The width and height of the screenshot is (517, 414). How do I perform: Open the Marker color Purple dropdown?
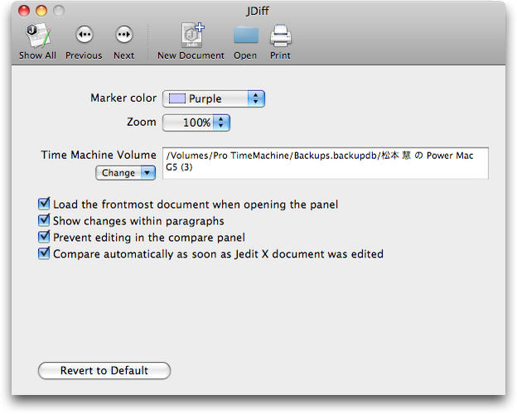(x=214, y=99)
